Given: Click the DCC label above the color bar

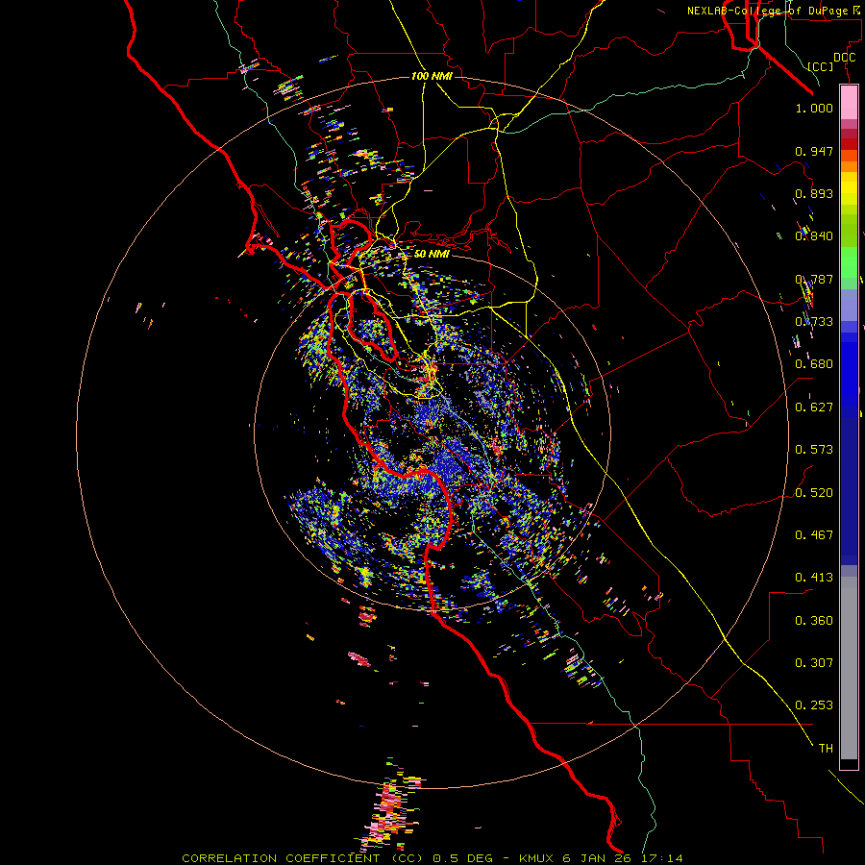Looking at the screenshot, I should pyautogui.click(x=844, y=57).
